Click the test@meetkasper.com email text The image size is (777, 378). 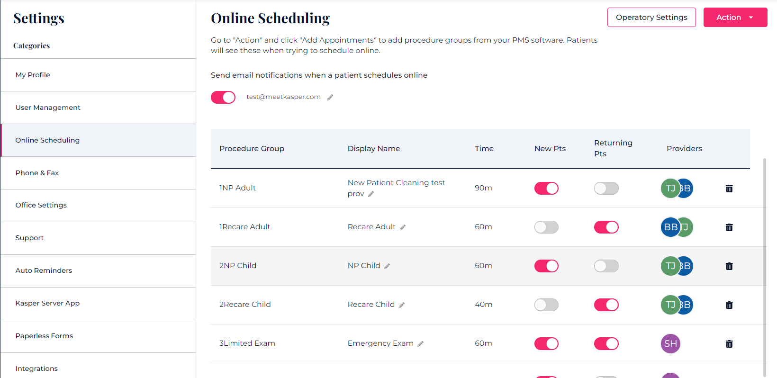(283, 97)
